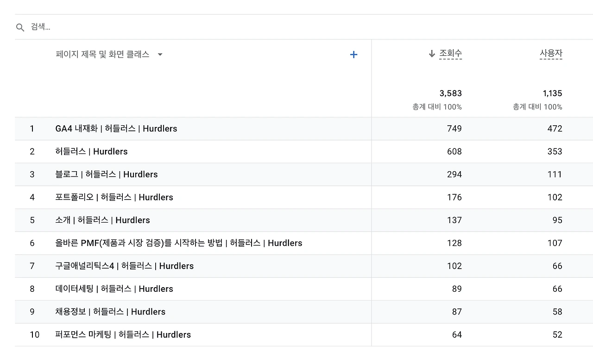Select row 2 title '허들러스 | Hurdlers'
Screen dimensions: 593x353
click(x=91, y=152)
